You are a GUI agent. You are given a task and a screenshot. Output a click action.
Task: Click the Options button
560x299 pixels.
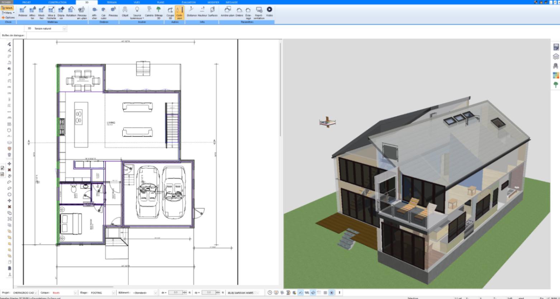click(x=8, y=18)
